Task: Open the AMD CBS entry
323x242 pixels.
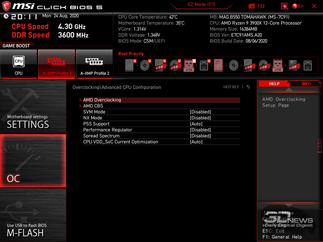Action: click(161, 106)
